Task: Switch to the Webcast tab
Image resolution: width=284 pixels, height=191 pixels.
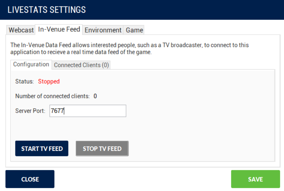Action: coord(21,30)
